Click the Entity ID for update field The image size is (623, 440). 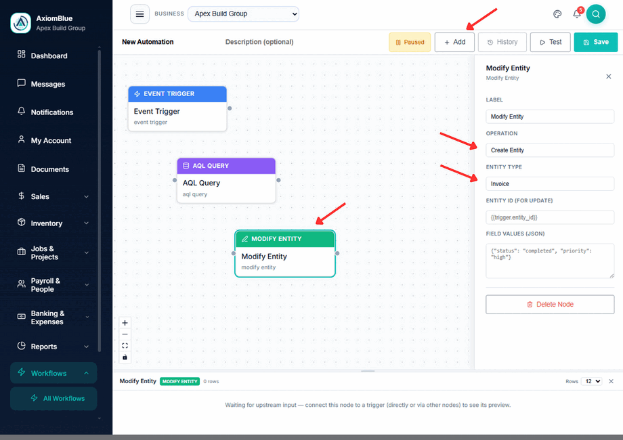550,217
